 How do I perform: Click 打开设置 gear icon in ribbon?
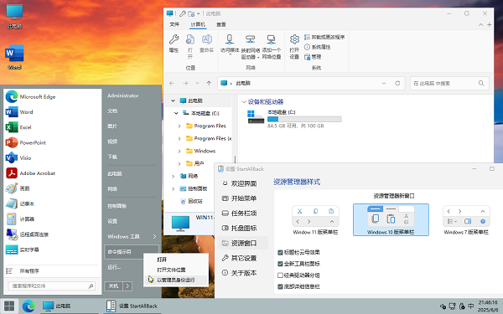pyautogui.click(x=294, y=47)
